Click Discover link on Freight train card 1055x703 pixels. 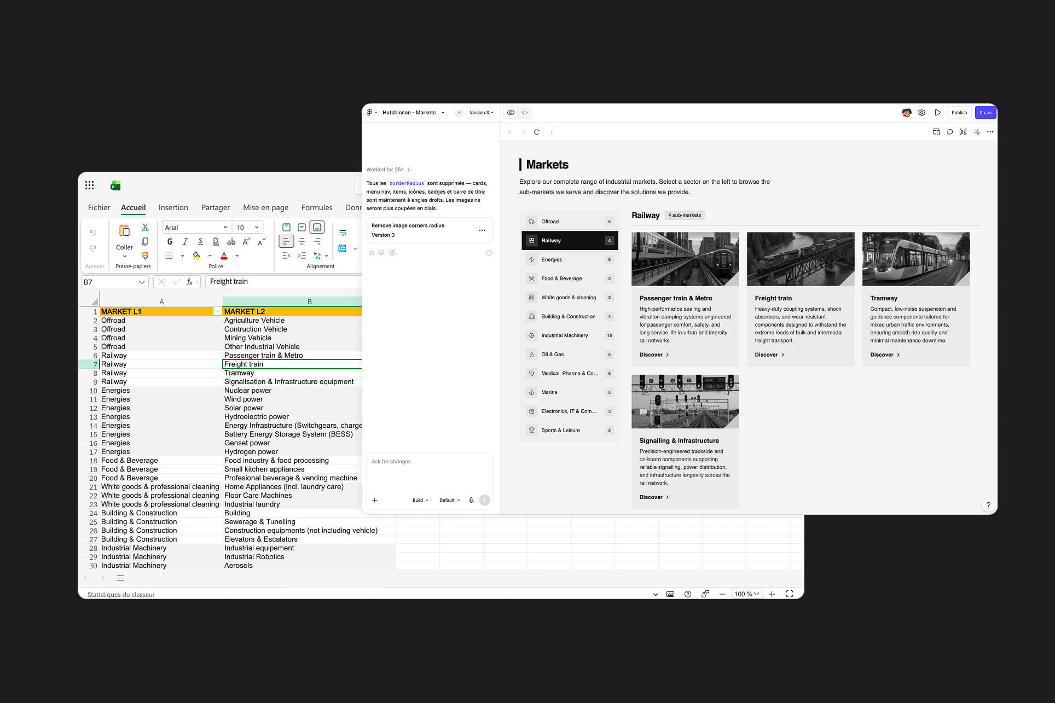[769, 355]
